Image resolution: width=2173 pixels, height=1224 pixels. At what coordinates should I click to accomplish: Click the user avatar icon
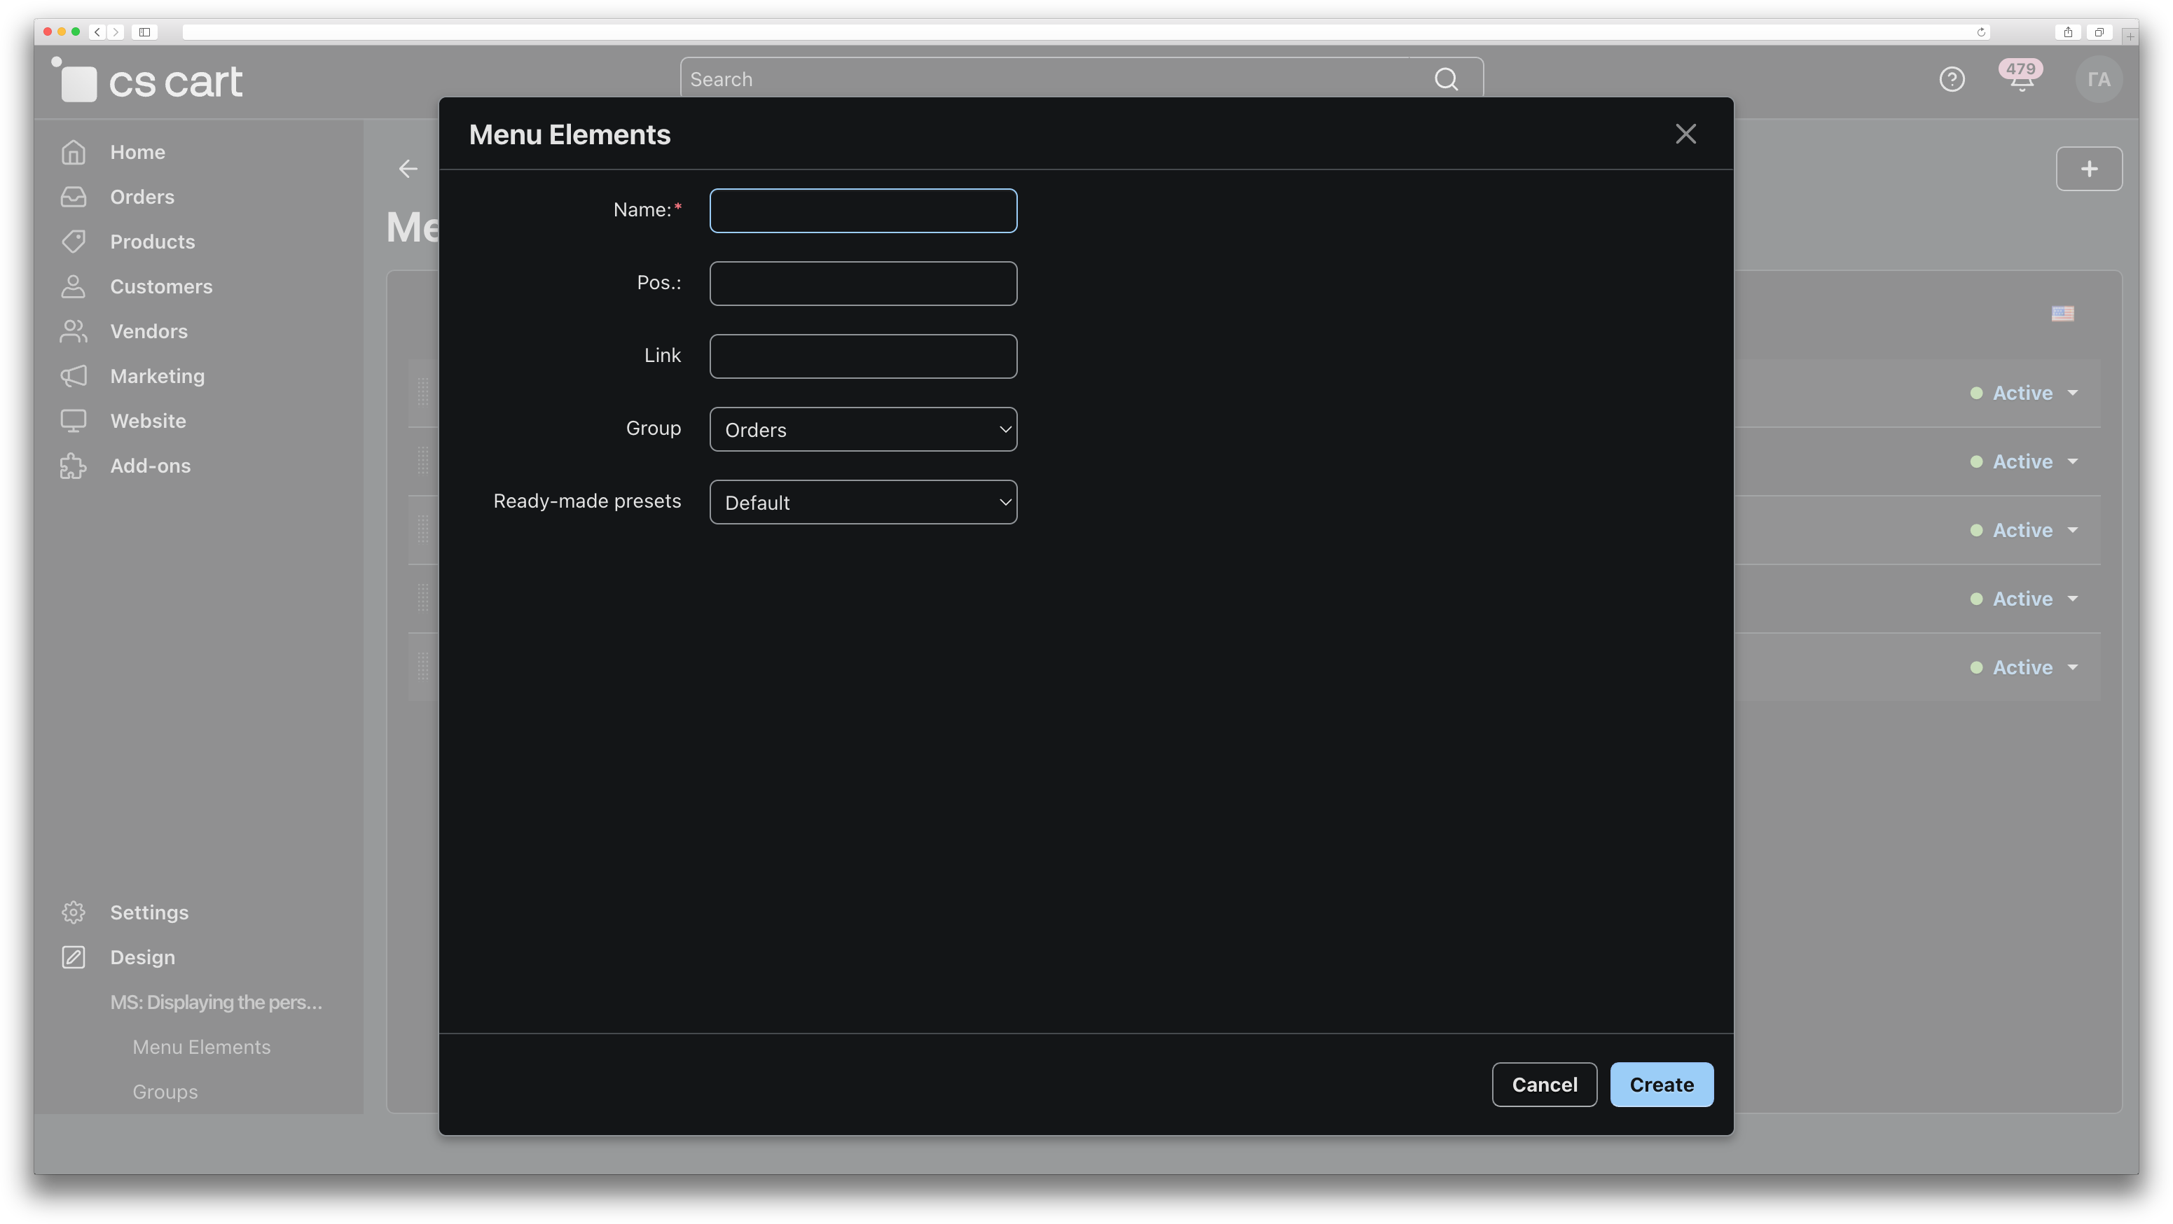(x=2098, y=79)
